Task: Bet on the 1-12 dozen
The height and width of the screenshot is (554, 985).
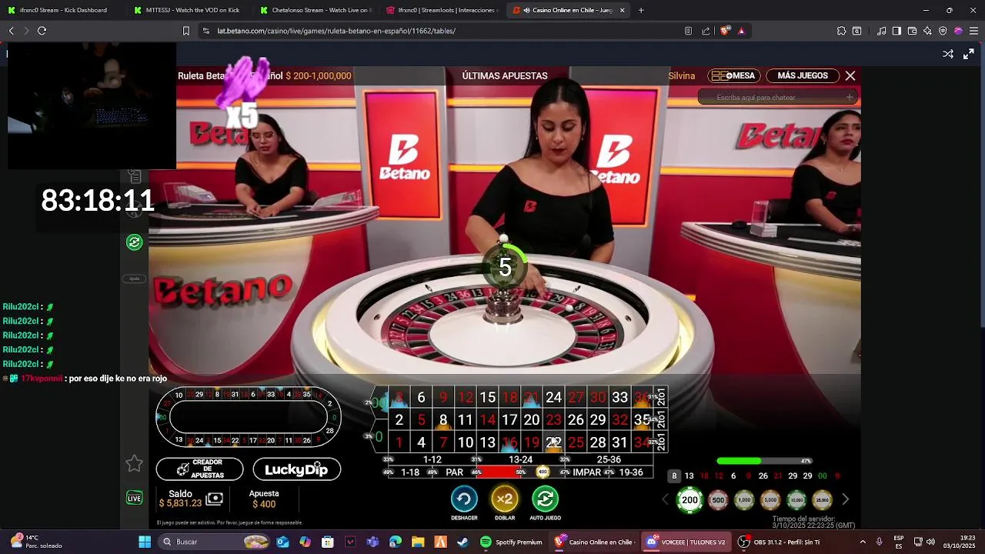Action: (x=432, y=459)
